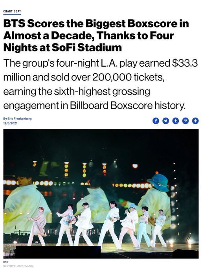Pin the article with the Pinterest icon
The image size is (202, 268).
point(185,121)
